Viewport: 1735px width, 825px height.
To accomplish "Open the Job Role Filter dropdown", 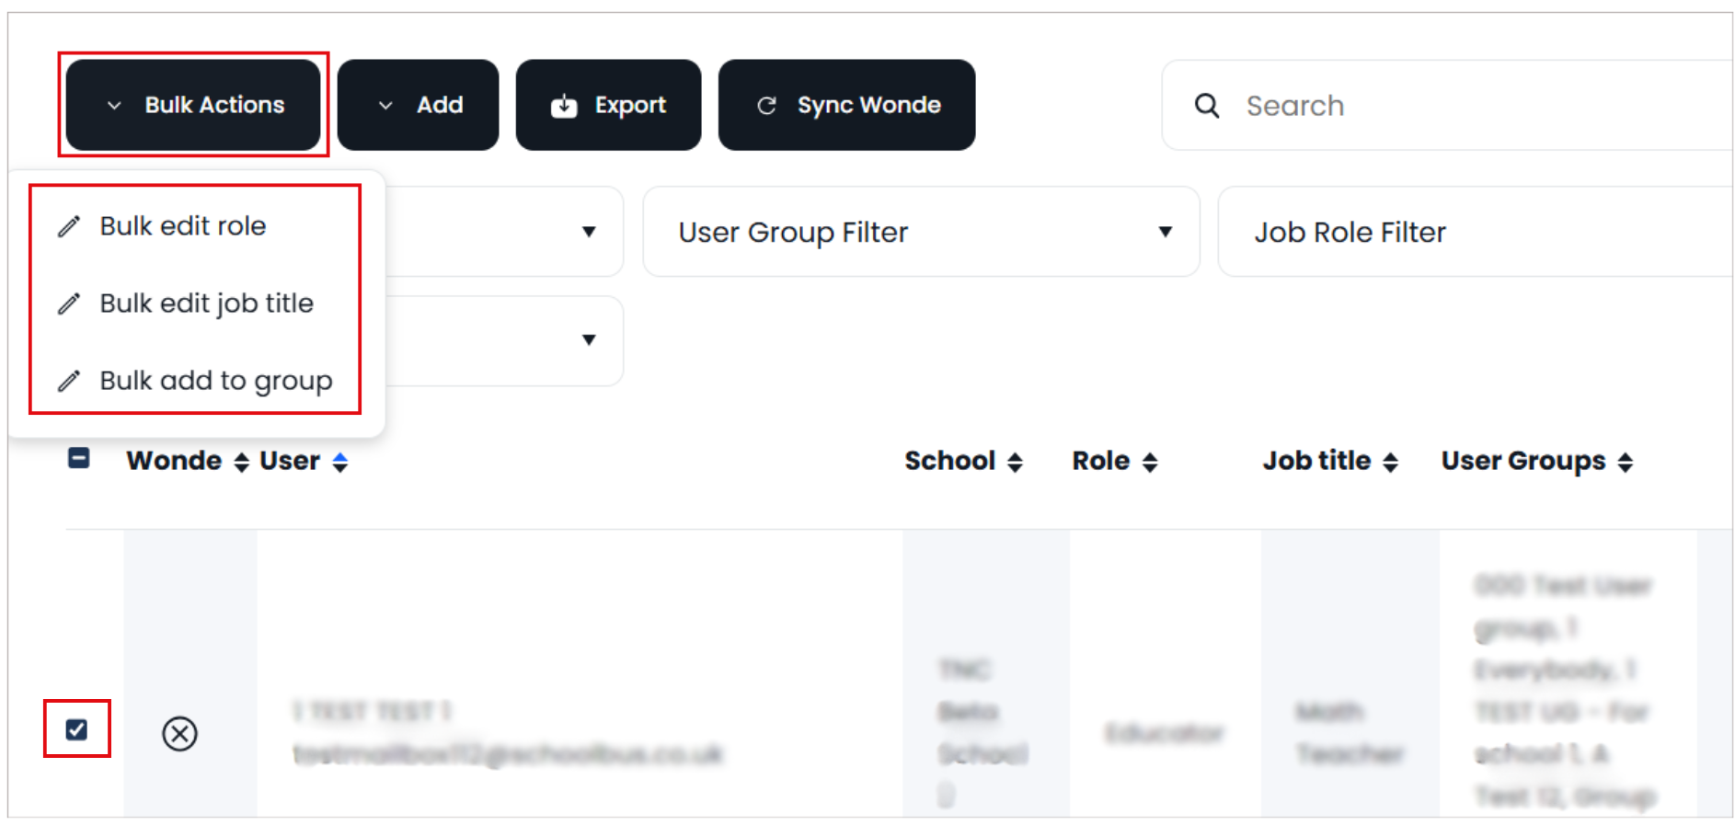I will point(1476,232).
